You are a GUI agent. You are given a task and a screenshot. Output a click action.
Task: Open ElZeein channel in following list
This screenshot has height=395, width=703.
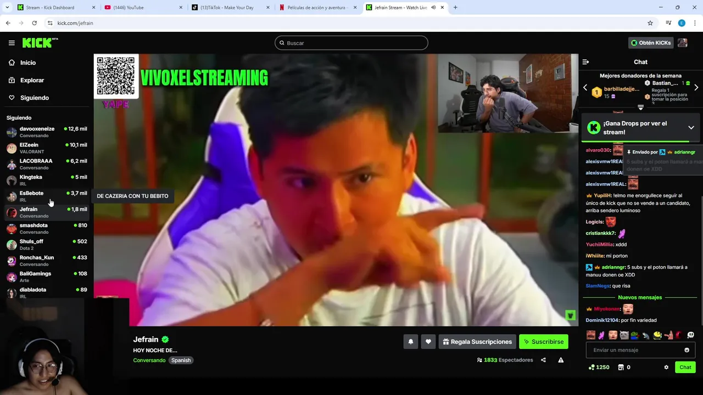[x=47, y=148]
